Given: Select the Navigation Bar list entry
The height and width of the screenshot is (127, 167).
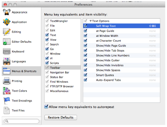Looking at the screenshot, I should [59, 73].
